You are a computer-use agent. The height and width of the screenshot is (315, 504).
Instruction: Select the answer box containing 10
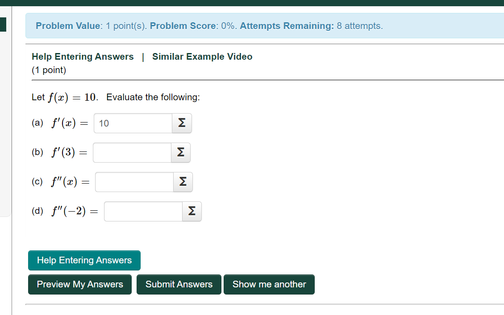point(132,123)
